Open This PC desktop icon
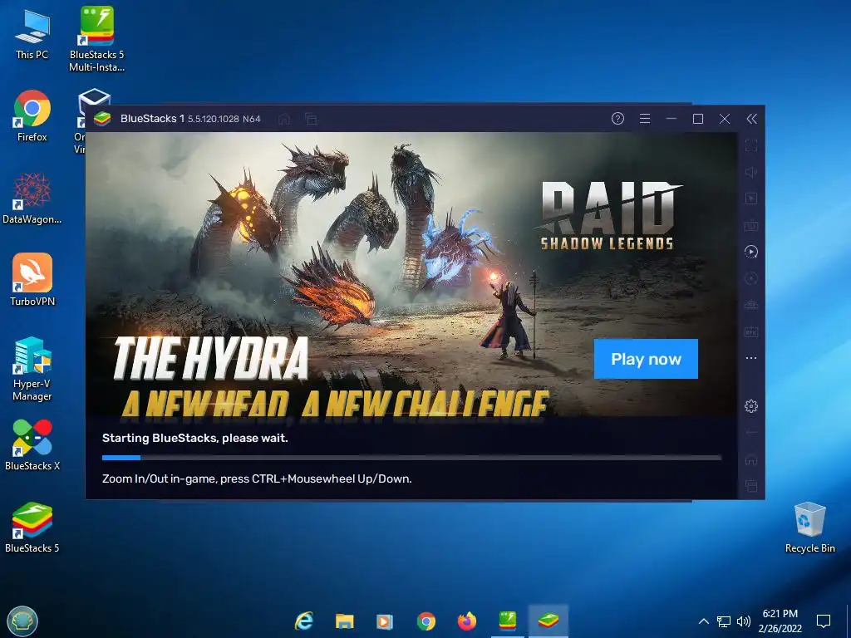The height and width of the screenshot is (638, 851). coord(32,34)
